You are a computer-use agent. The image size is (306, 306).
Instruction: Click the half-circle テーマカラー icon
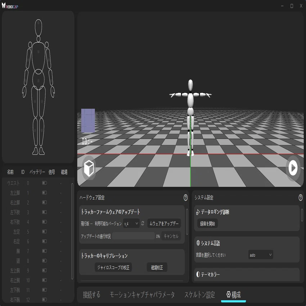tap(198, 274)
